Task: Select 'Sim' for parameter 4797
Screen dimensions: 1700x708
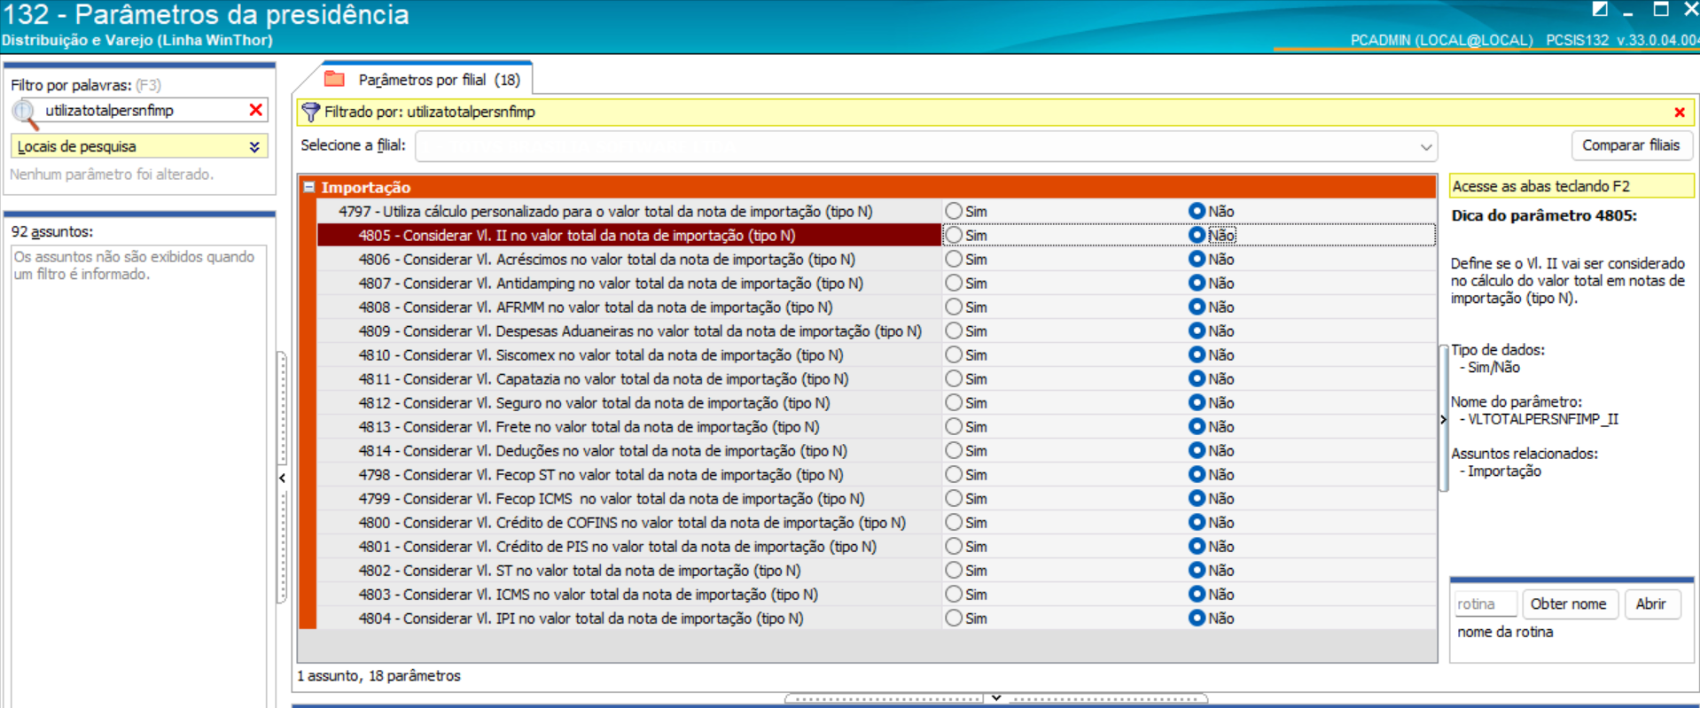Action: click(954, 211)
